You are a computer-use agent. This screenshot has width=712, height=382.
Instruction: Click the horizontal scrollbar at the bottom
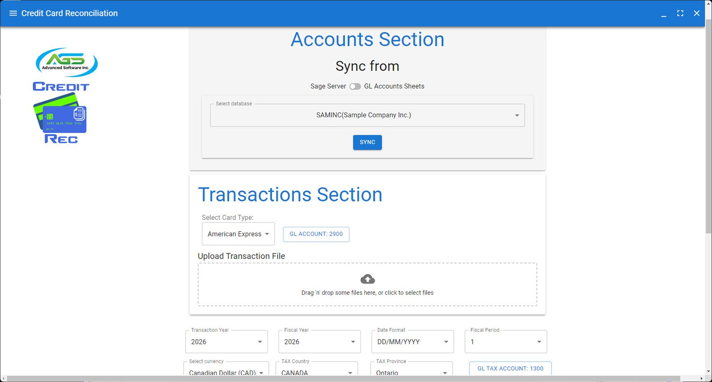click(344, 379)
